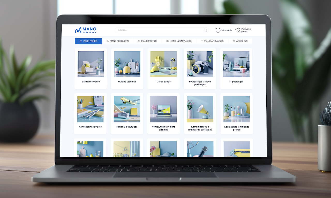This screenshot has height=198, width=331.
Task: Select the Kanceliarinės prekės title
Action: [x=90, y=127]
